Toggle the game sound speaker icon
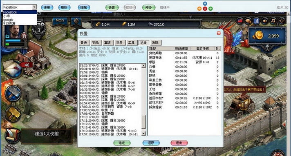 (265, 21)
